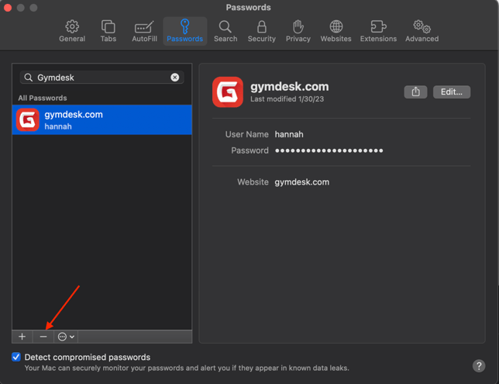The height and width of the screenshot is (384, 499).
Task: Remove selected password with minus button
Action: point(43,337)
